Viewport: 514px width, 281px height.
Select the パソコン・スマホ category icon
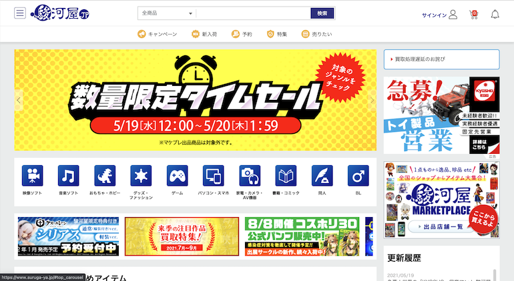pos(214,176)
